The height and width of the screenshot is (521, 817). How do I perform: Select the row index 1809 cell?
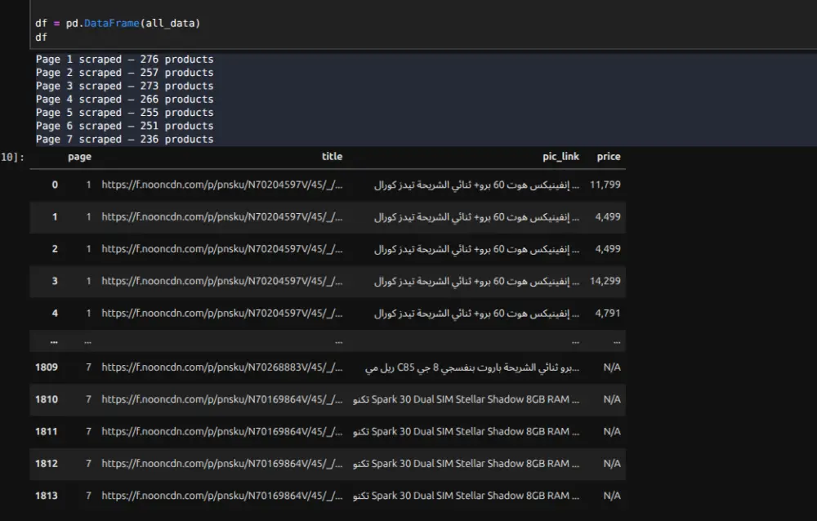click(47, 367)
